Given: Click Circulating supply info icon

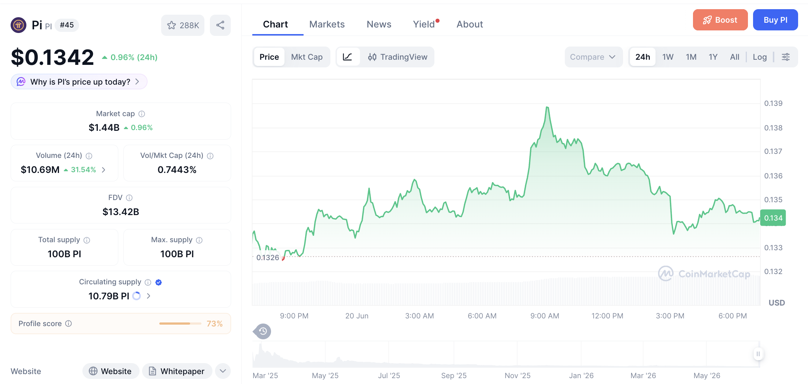Looking at the screenshot, I should pyautogui.click(x=148, y=282).
